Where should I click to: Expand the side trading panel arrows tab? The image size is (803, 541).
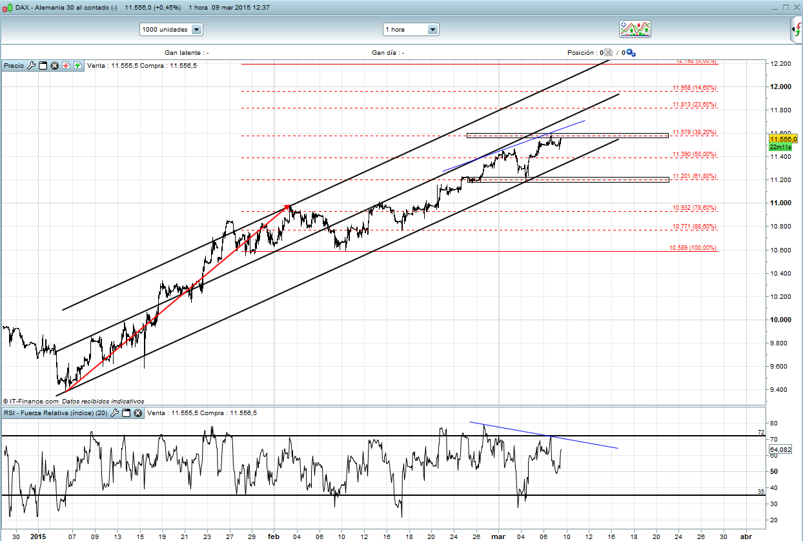(x=797, y=30)
